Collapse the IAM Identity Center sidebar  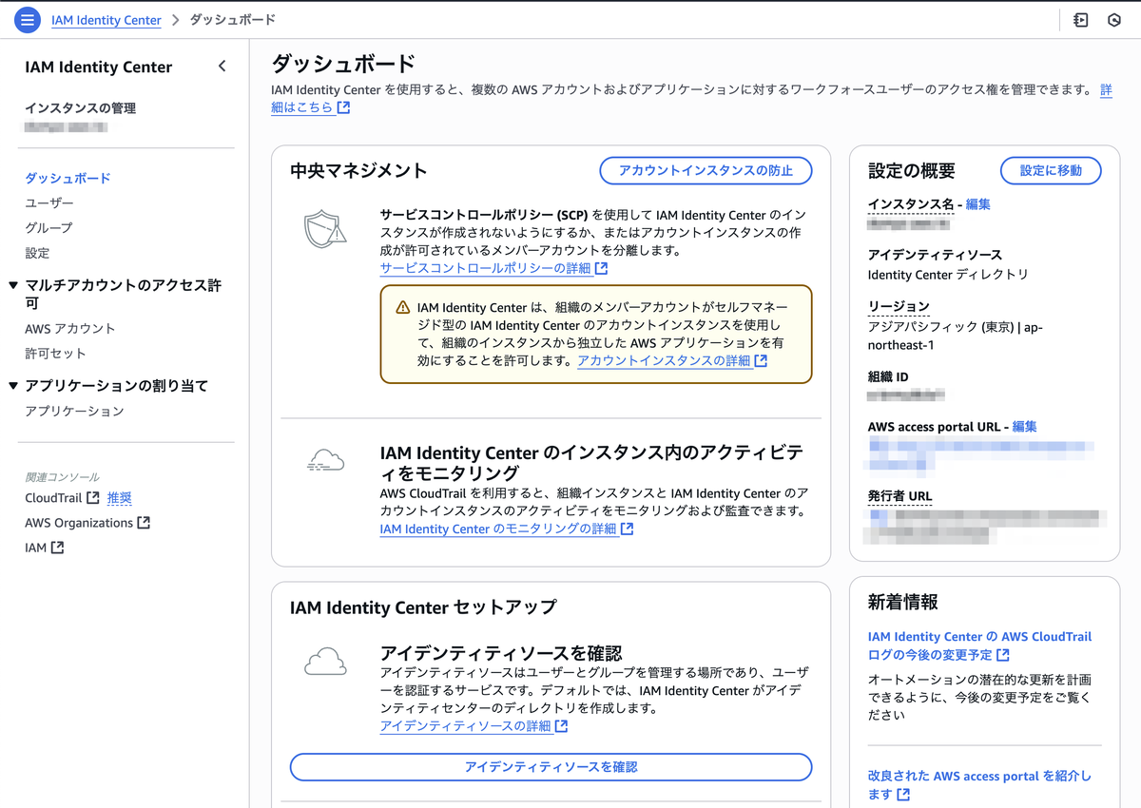(222, 67)
